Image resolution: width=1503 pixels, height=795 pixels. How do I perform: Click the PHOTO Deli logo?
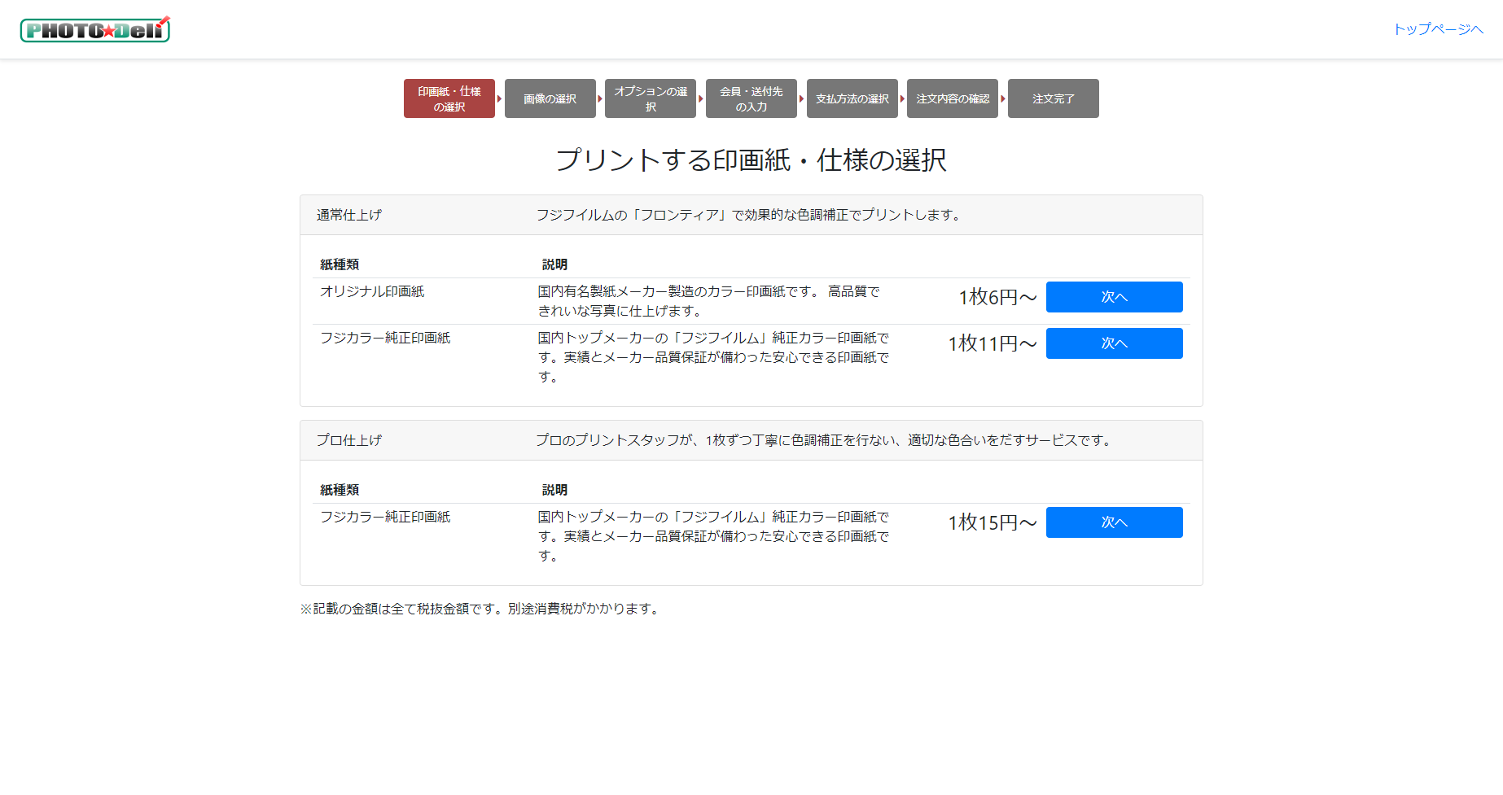pos(94,30)
